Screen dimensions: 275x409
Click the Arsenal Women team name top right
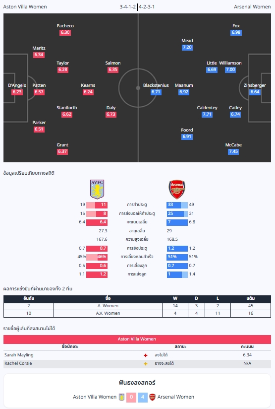pyautogui.click(x=252, y=7)
